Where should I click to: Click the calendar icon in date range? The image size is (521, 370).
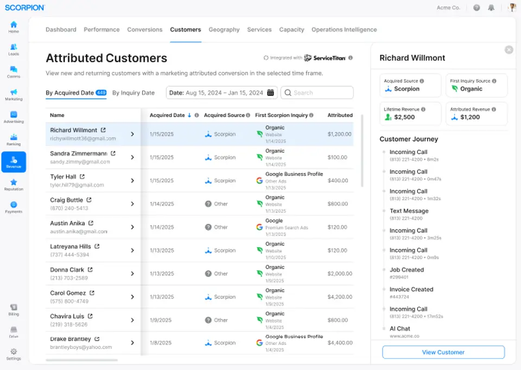270,93
